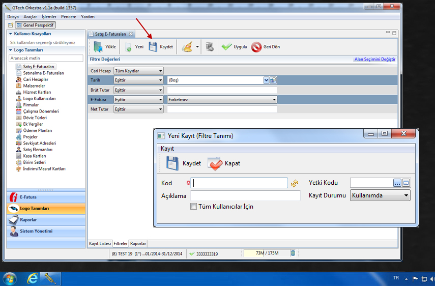Open Satınalma E-Faturaları in tree
Screen dimensions: 435x286
tap(44, 73)
